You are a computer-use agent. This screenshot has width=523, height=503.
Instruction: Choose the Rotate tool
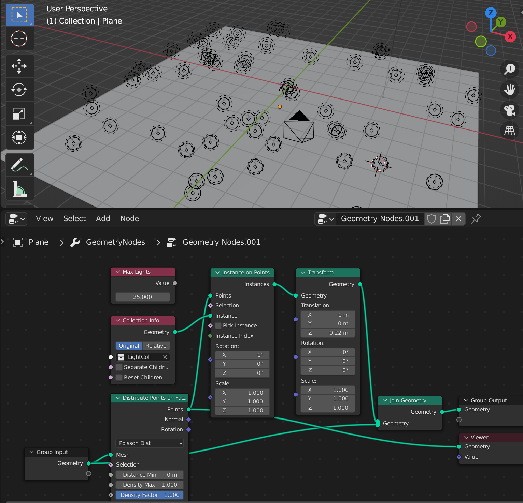[x=19, y=90]
